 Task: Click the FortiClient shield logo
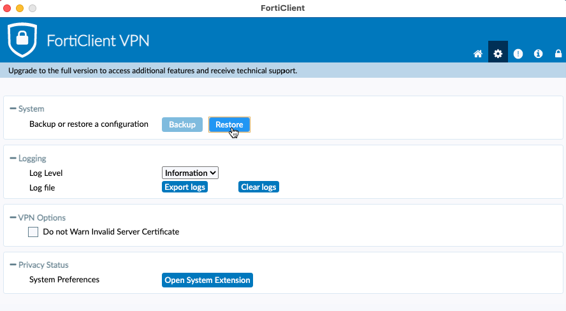click(22, 40)
